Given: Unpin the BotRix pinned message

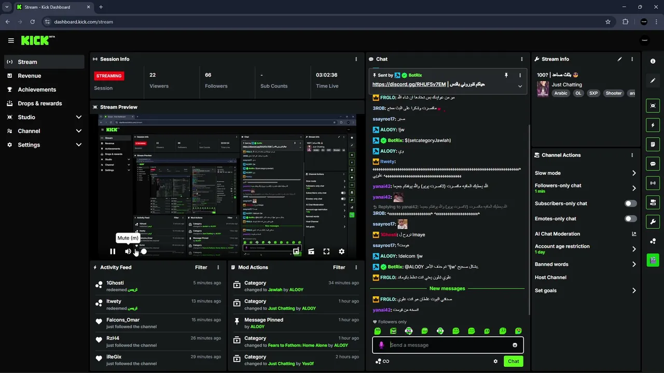Looking at the screenshot, I should tap(506, 75).
